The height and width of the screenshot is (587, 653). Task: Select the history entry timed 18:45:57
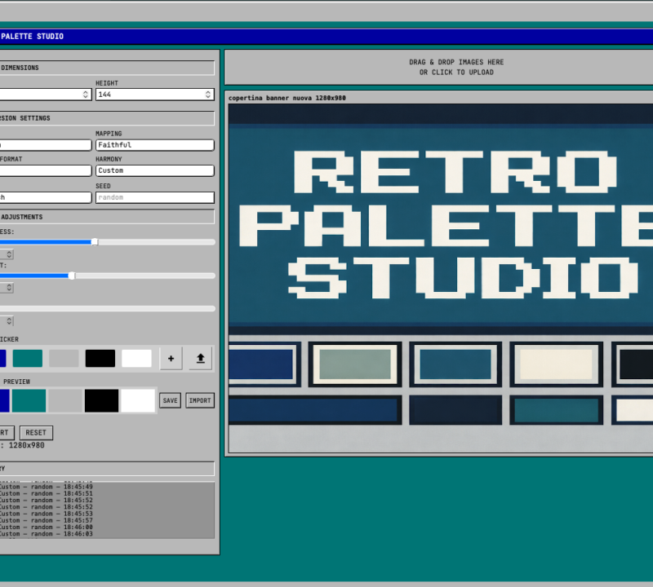click(x=46, y=520)
